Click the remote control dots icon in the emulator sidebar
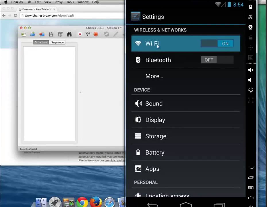Viewport: 267px width, 207px height. 251,47
